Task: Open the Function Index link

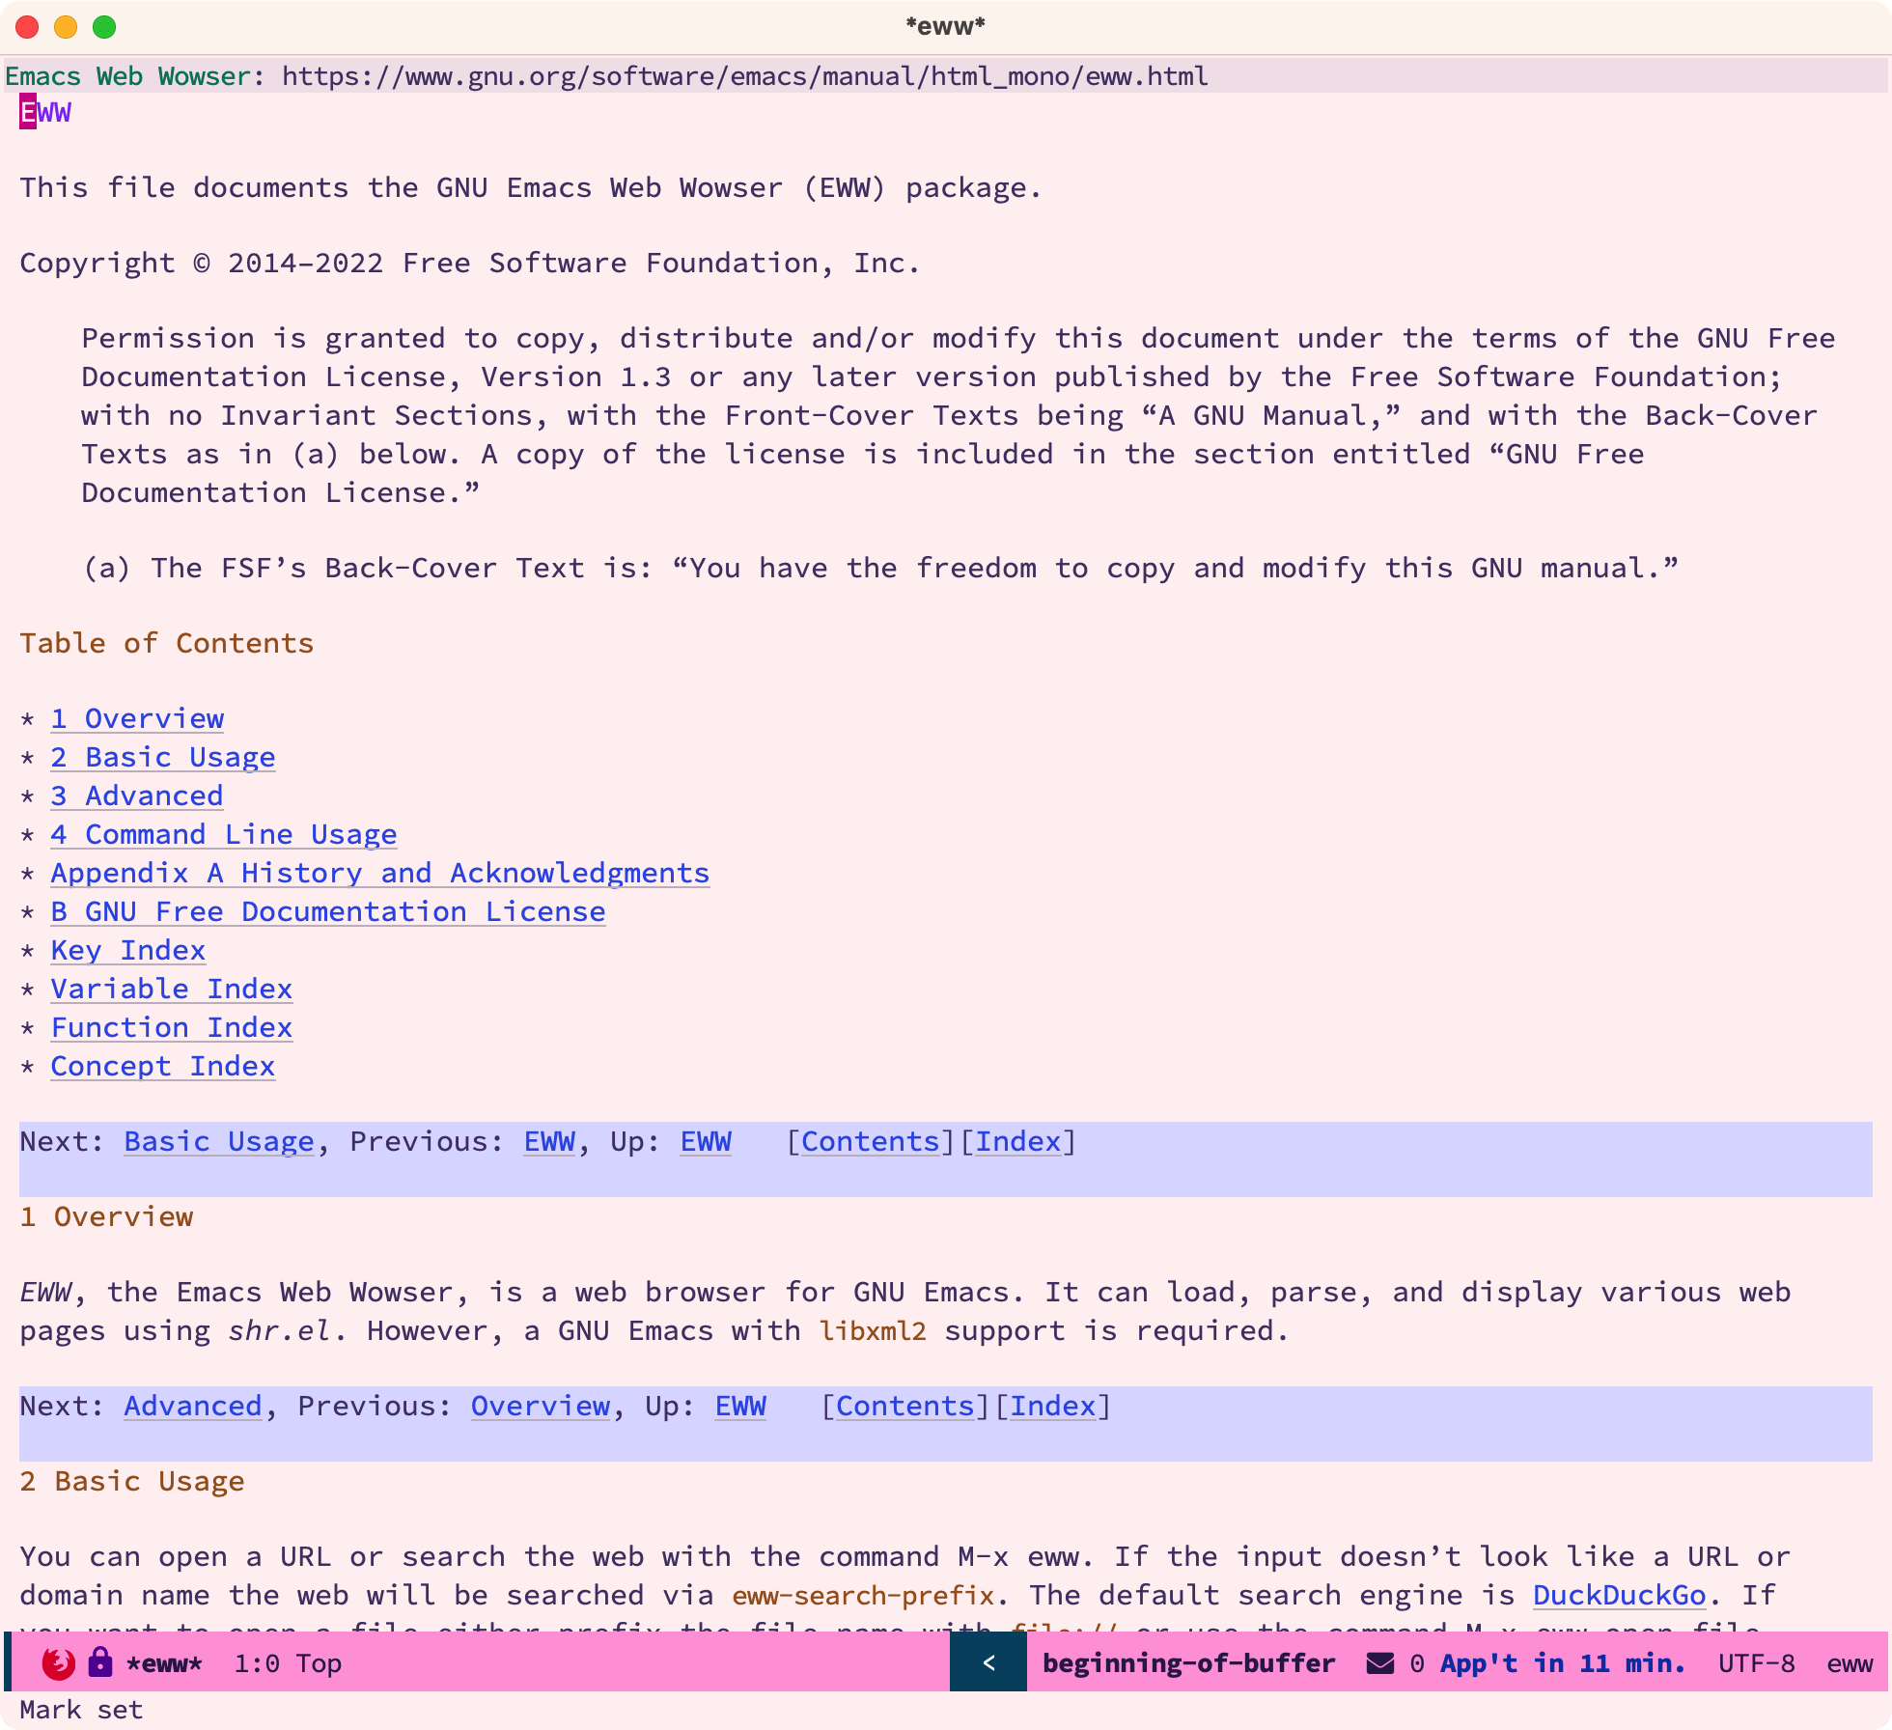Action: pyautogui.click(x=172, y=1027)
